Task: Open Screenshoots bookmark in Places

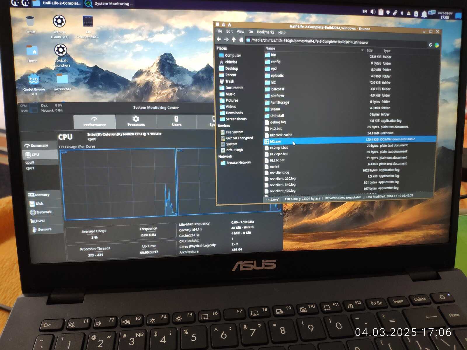Action: (x=236, y=119)
